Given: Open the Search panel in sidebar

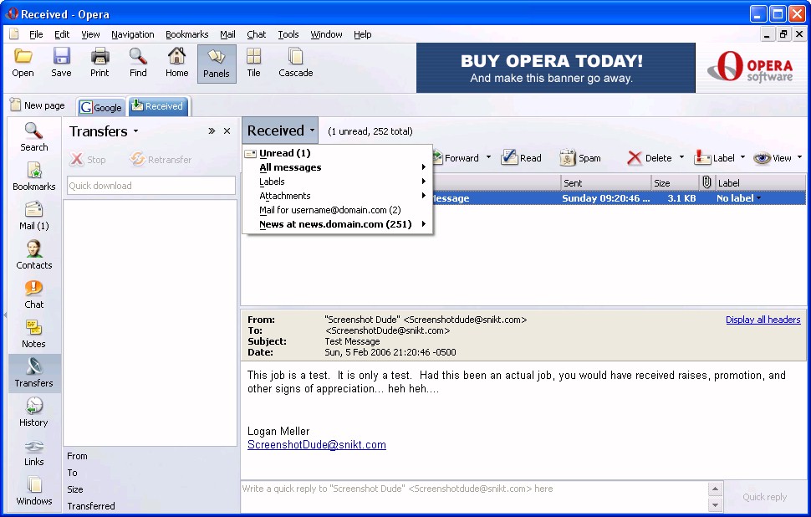Looking at the screenshot, I should coord(34,137).
